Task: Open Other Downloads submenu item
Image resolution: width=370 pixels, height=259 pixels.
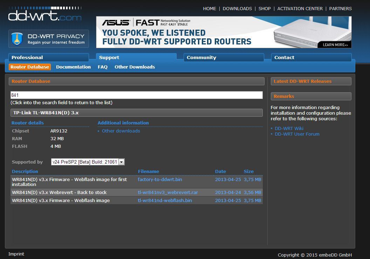Action: 135,67
